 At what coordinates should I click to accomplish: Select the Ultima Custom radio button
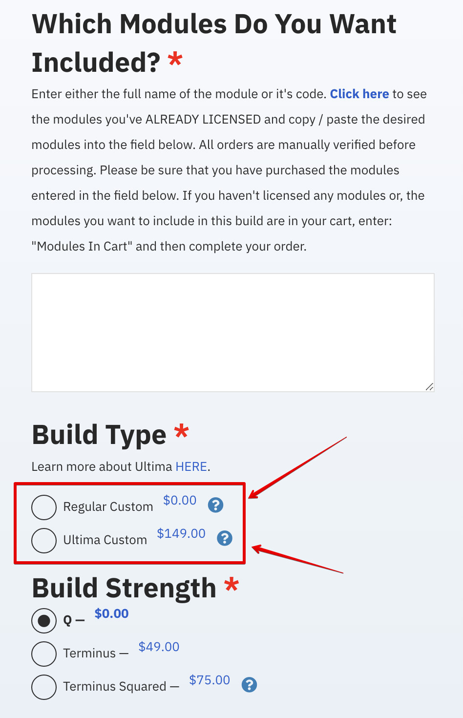click(44, 540)
